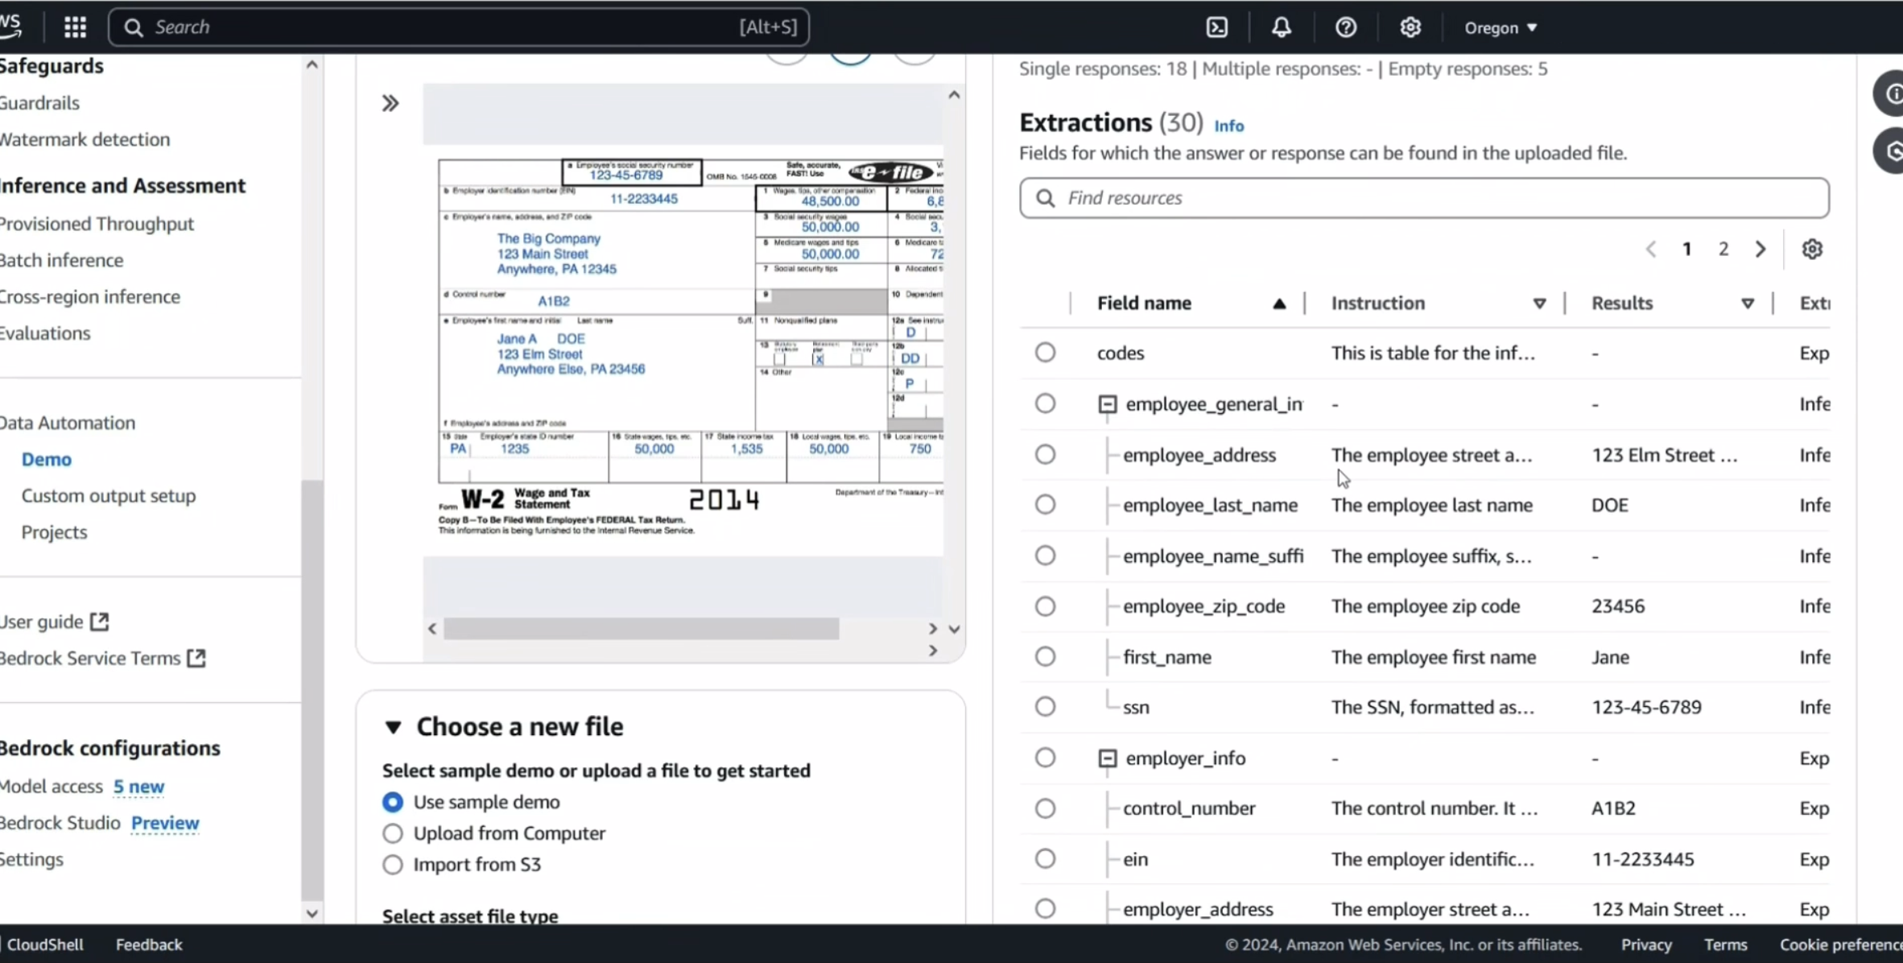Open the console settings gear in header

[1410, 27]
